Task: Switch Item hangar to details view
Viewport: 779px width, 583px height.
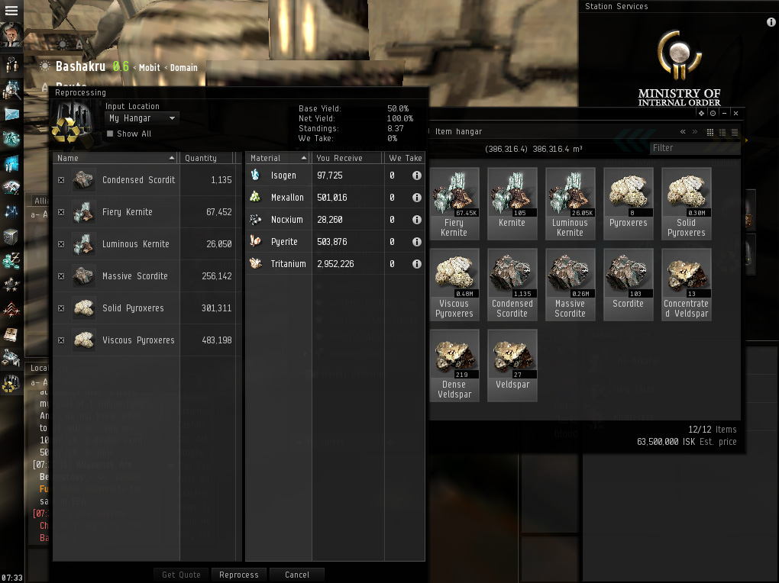Action: 722,132
